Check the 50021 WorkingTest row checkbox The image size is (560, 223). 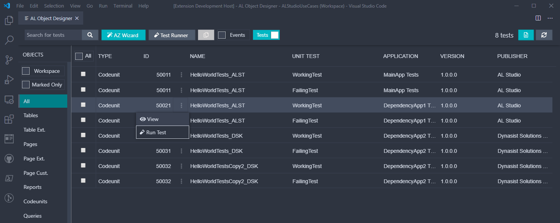click(83, 105)
